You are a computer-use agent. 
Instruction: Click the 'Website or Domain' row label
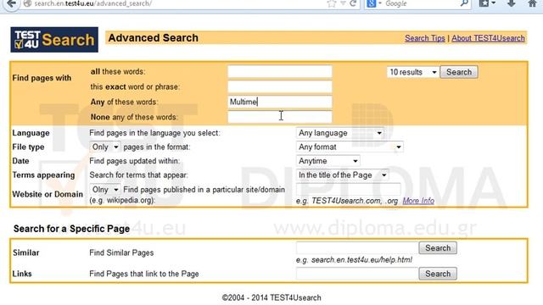pos(48,194)
